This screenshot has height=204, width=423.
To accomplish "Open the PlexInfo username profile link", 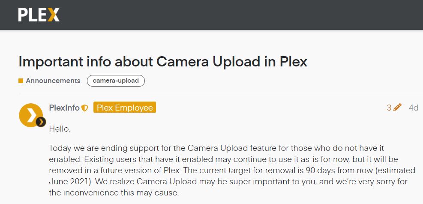I will pyautogui.click(x=64, y=108).
